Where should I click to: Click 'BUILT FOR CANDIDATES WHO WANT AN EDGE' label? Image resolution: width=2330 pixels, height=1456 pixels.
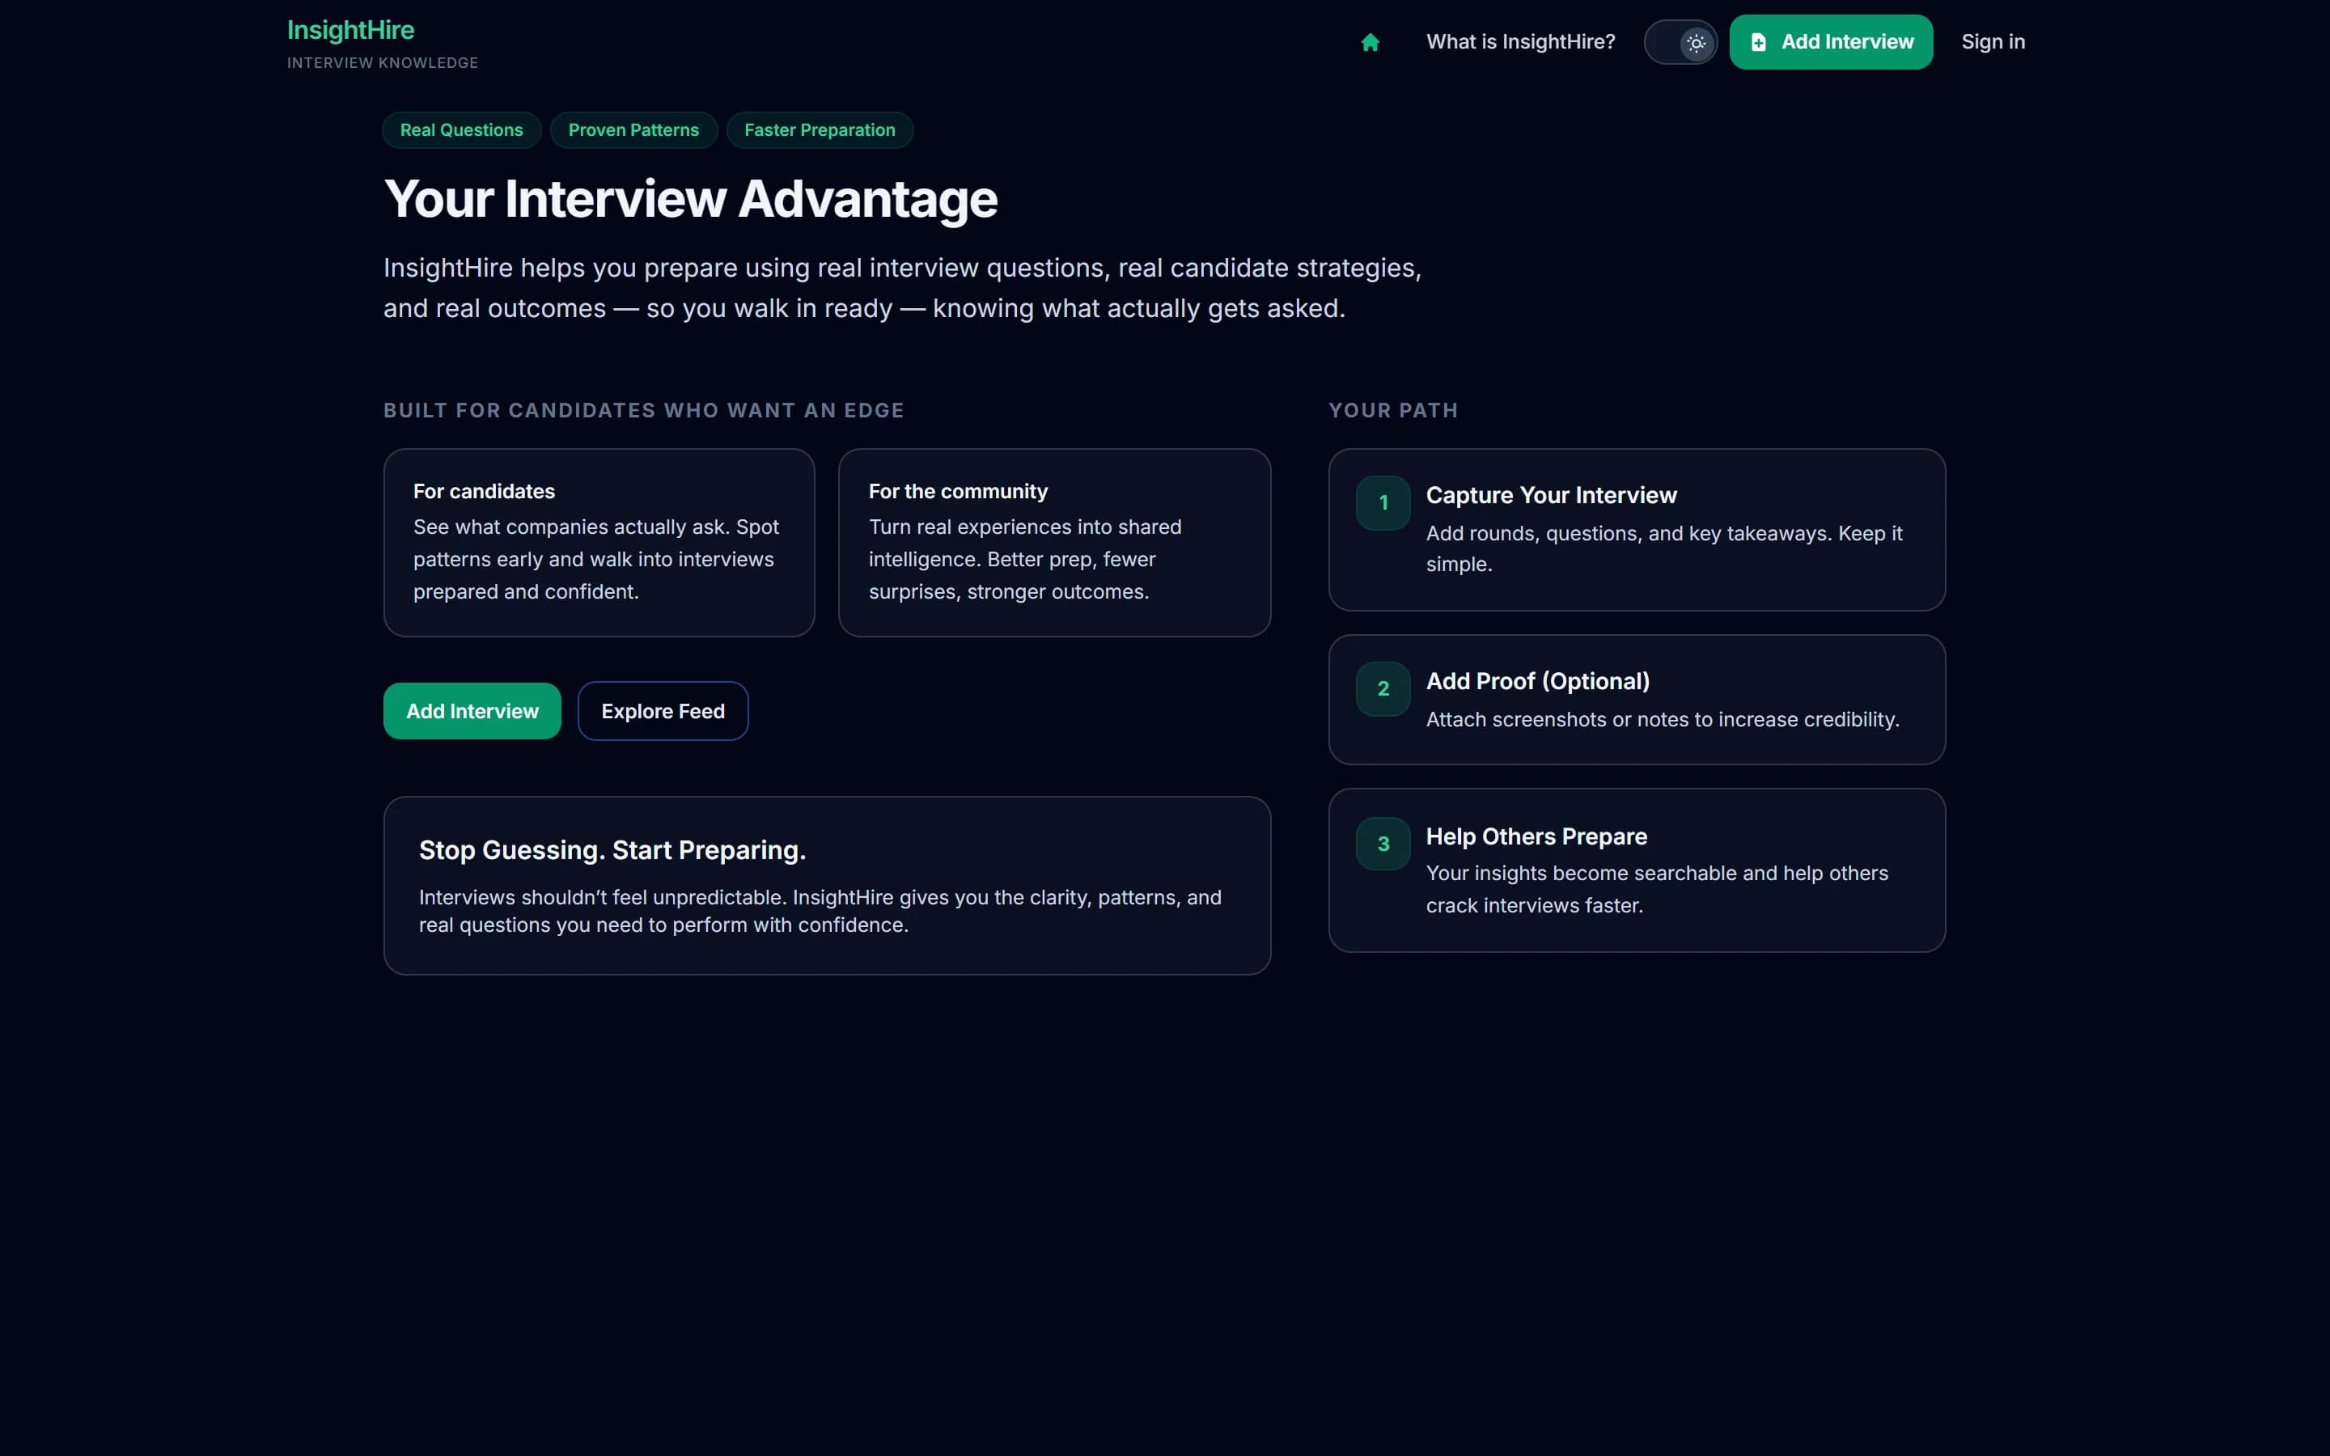[644, 410]
